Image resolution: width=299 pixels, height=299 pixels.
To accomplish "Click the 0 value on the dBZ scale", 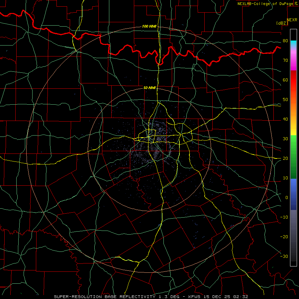I will click(287, 198).
